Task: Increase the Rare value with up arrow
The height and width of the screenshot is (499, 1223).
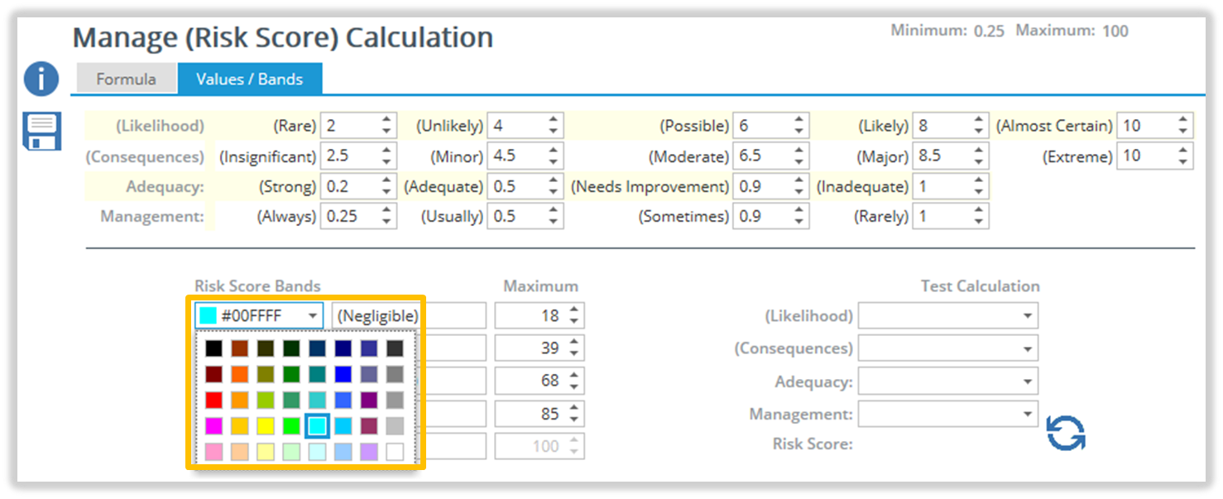Action: [x=386, y=120]
